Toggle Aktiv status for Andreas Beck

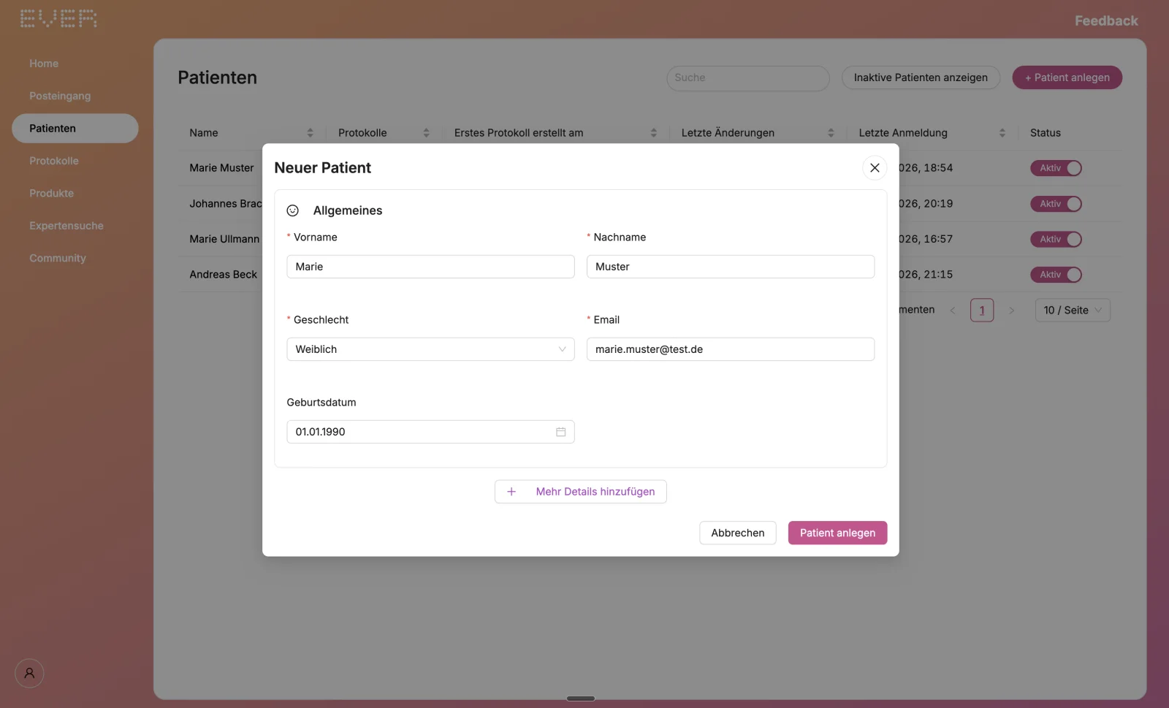[1056, 275]
